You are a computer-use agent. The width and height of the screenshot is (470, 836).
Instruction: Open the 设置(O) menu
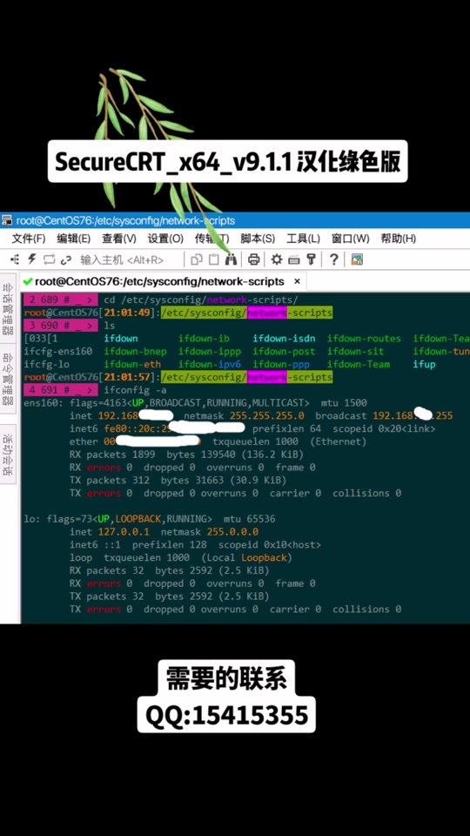[165, 239]
